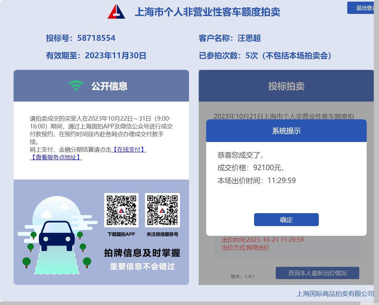The height and width of the screenshot is (305, 379).
Task: Open the 【查看服务点地址】 link
Action: coord(56,157)
